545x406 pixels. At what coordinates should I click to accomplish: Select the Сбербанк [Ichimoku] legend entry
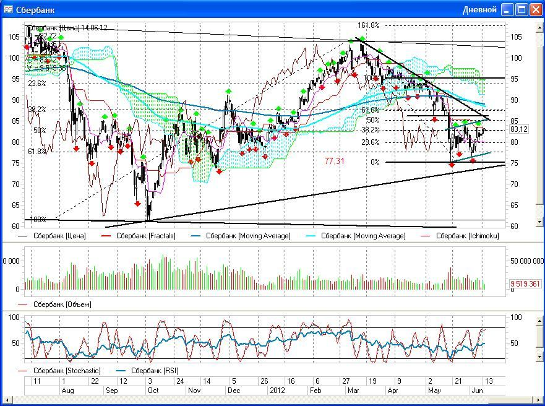click(460, 236)
